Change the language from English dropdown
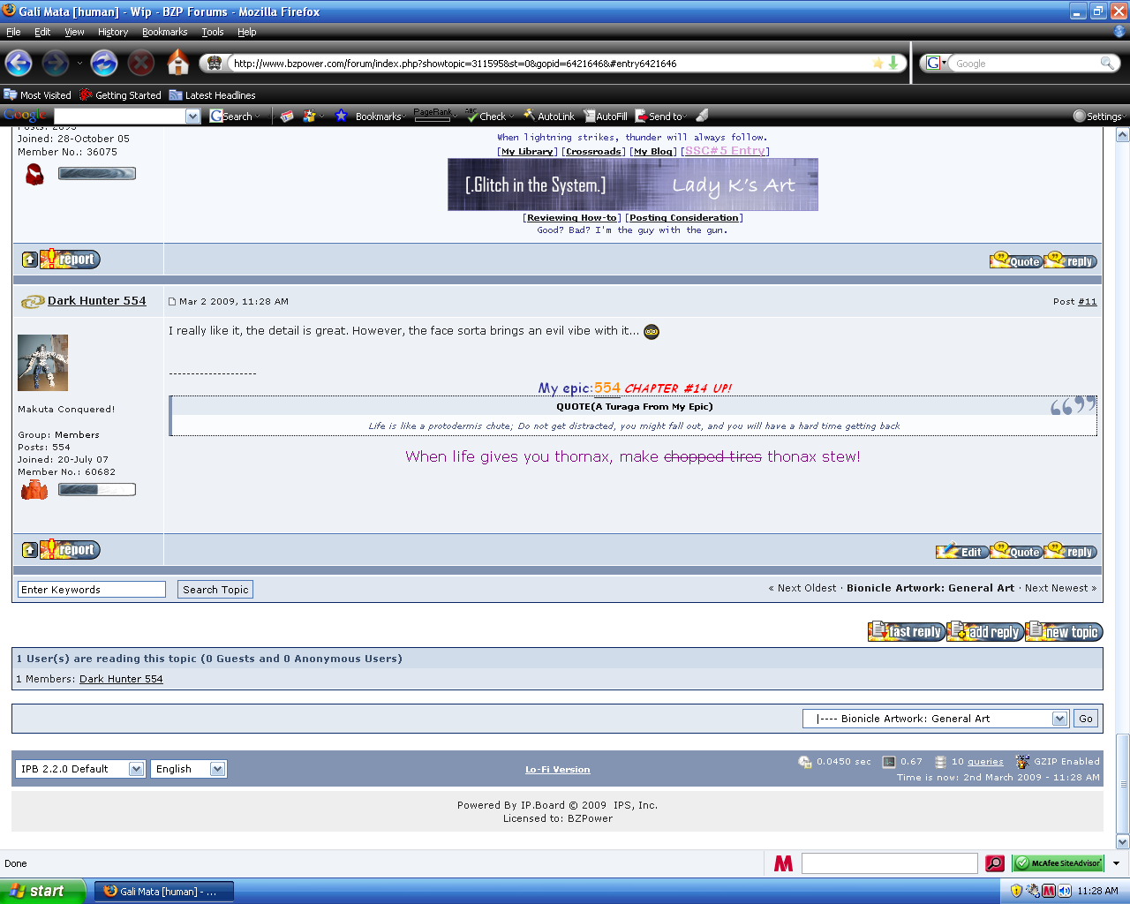Viewport: 1130px width, 904px height. (188, 768)
